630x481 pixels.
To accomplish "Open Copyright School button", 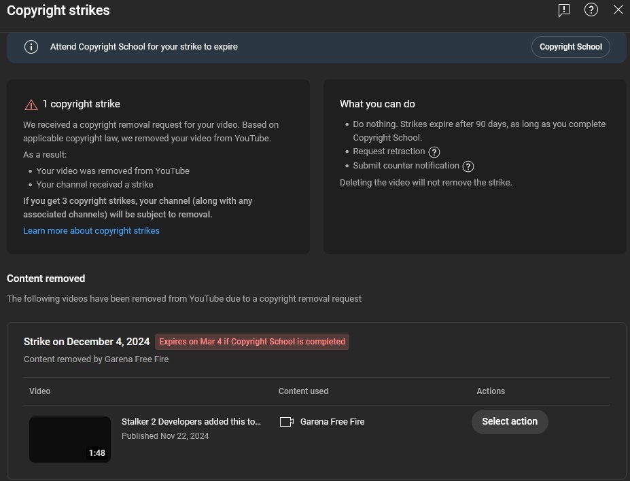I will click(x=571, y=47).
